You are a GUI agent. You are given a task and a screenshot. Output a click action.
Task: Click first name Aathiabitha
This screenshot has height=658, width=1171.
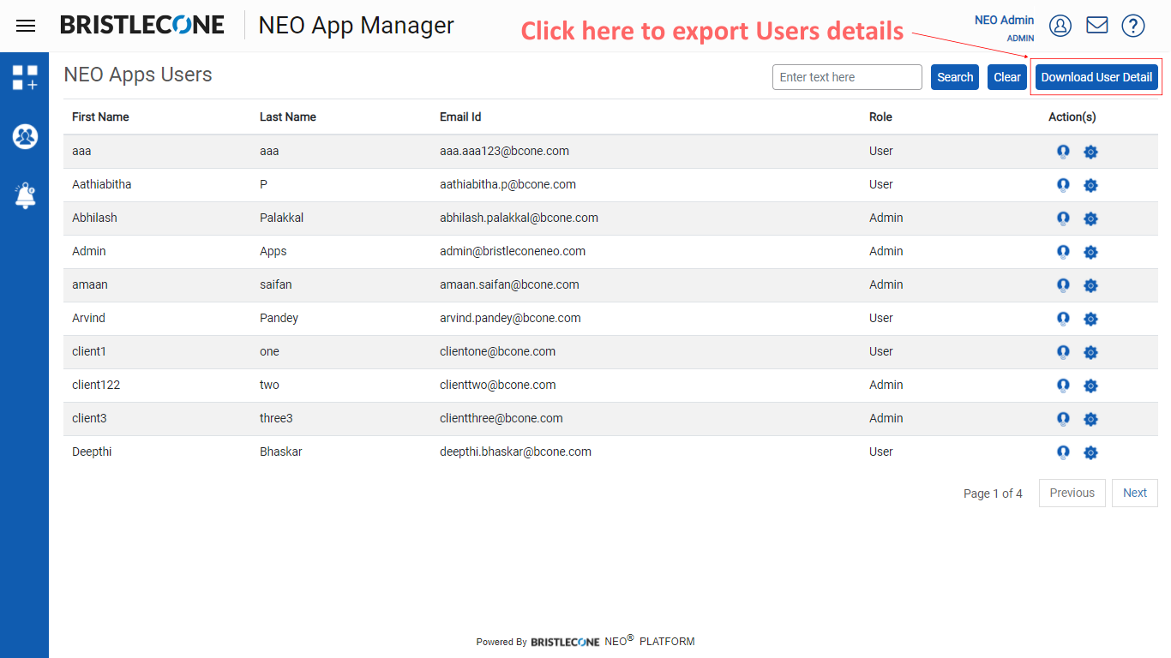pos(102,184)
